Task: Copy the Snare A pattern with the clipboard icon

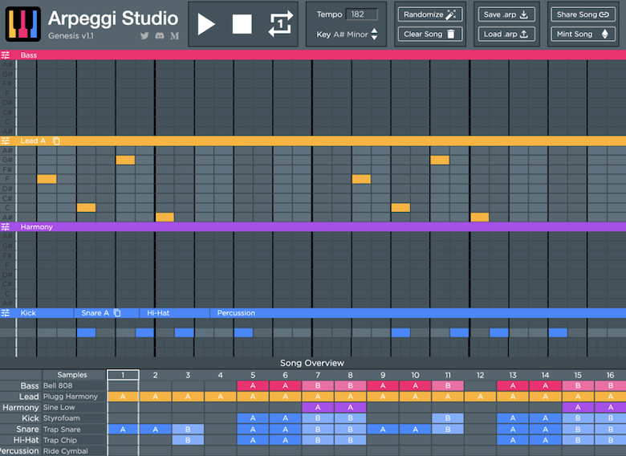Action: (x=117, y=313)
